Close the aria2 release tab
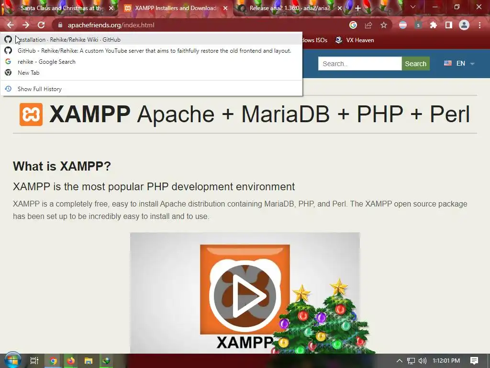This screenshot has height=368, width=490. click(340, 8)
